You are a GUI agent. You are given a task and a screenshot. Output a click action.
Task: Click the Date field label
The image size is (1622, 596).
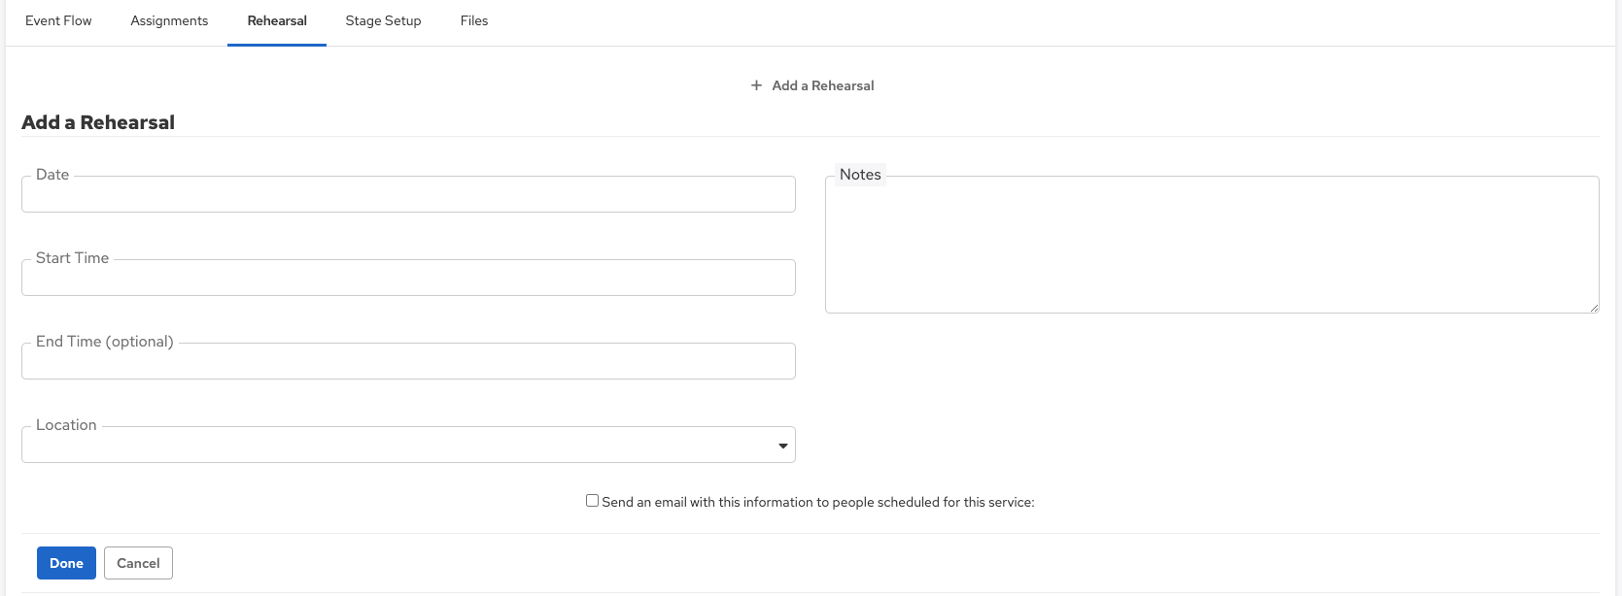coord(52,175)
